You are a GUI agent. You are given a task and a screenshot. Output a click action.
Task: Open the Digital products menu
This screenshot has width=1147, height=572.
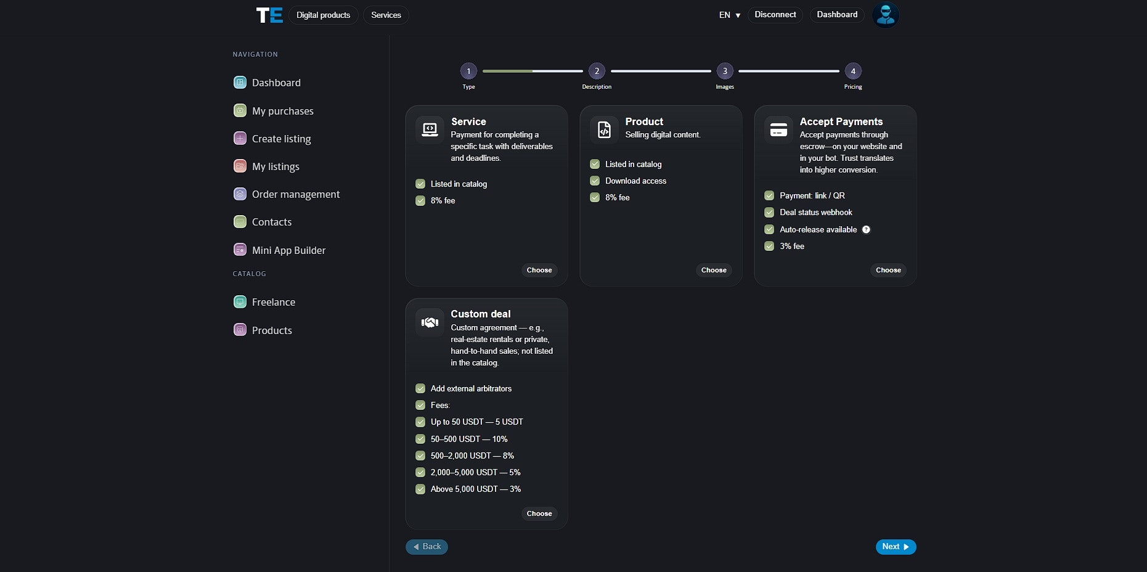pos(323,15)
